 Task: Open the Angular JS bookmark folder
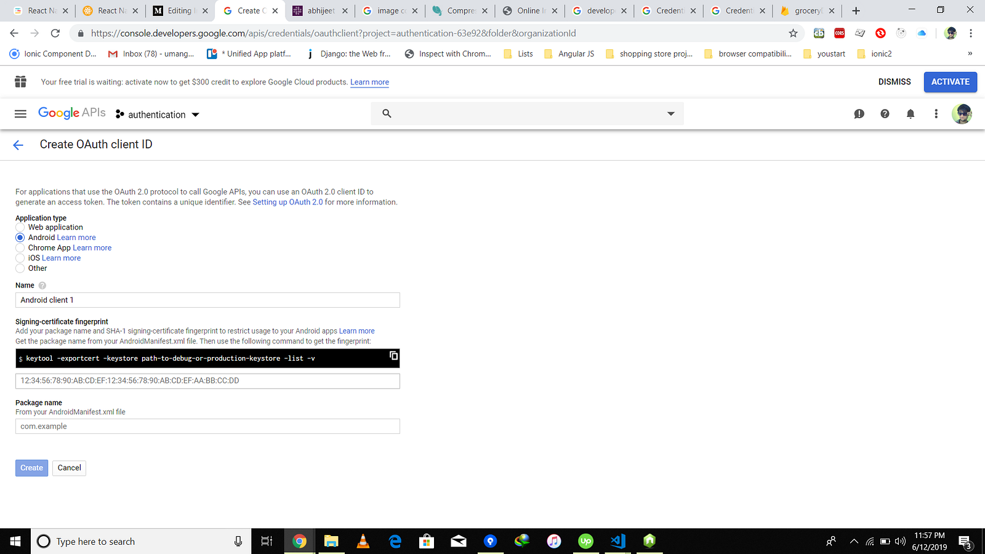pos(569,54)
